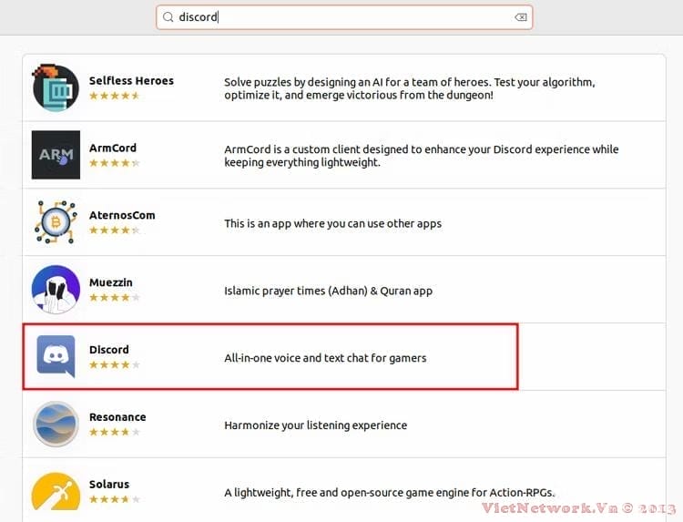683x522 pixels.
Task: Select the Resonance wave icon
Action: click(x=56, y=425)
